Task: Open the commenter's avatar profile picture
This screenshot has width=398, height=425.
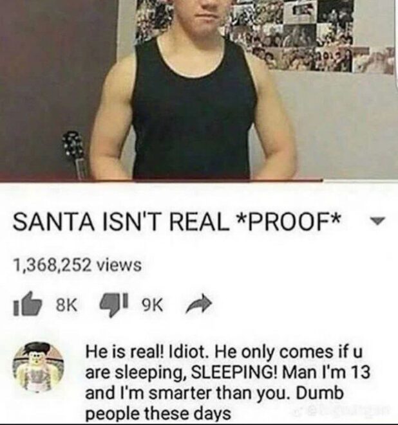Action: tap(38, 367)
